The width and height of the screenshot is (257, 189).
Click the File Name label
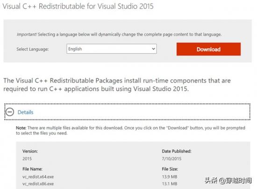(x=32, y=169)
